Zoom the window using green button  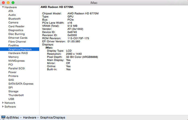13,3
